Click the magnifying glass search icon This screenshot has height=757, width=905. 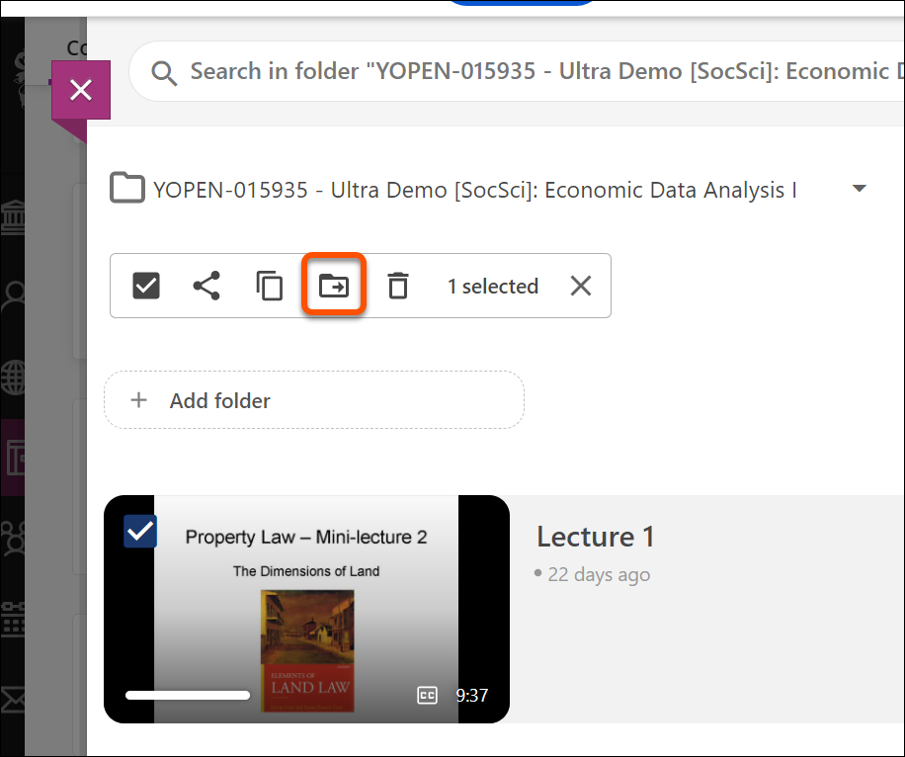(164, 72)
